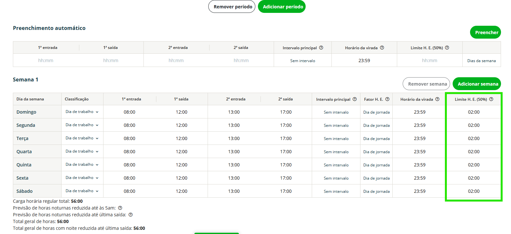Click help icon next to Fator H. E.

[388, 99]
